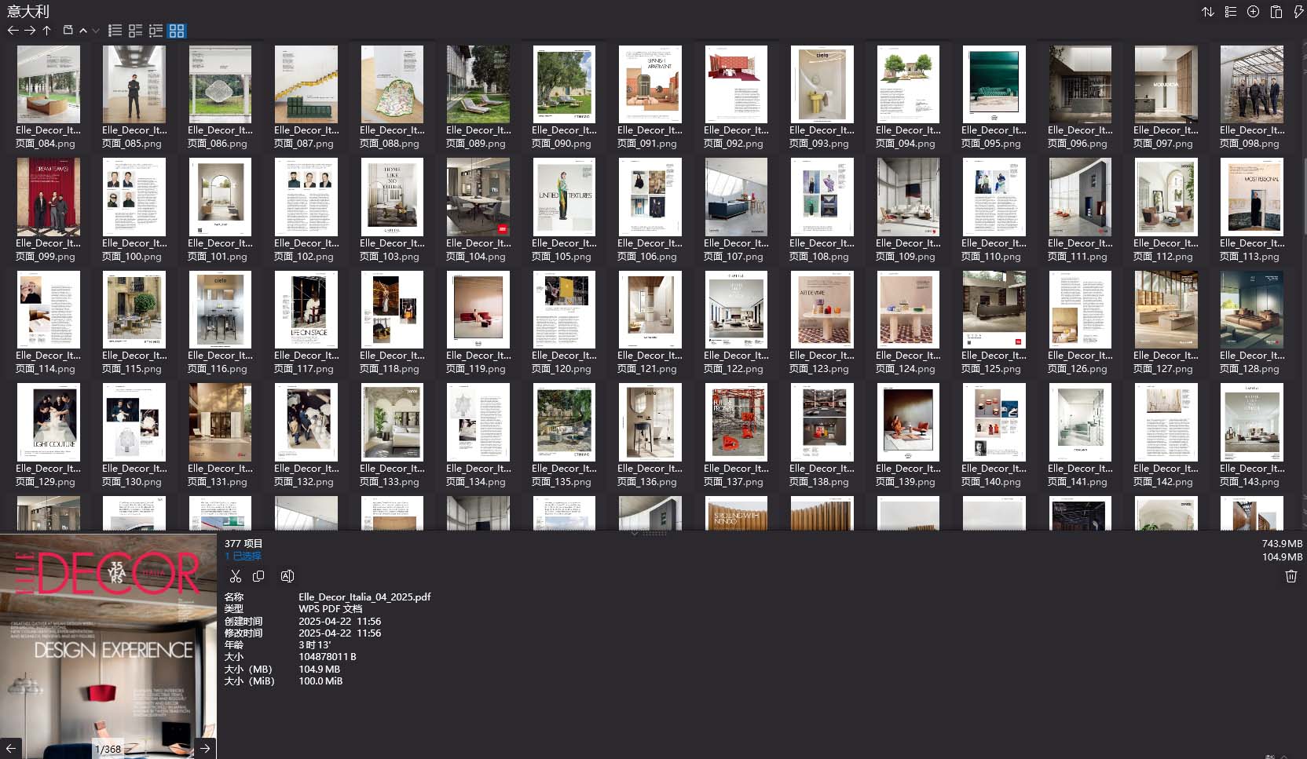Switch to detailed list view with icons
Image resolution: width=1307 pixels, height=759 pixels.
(135, 31)
